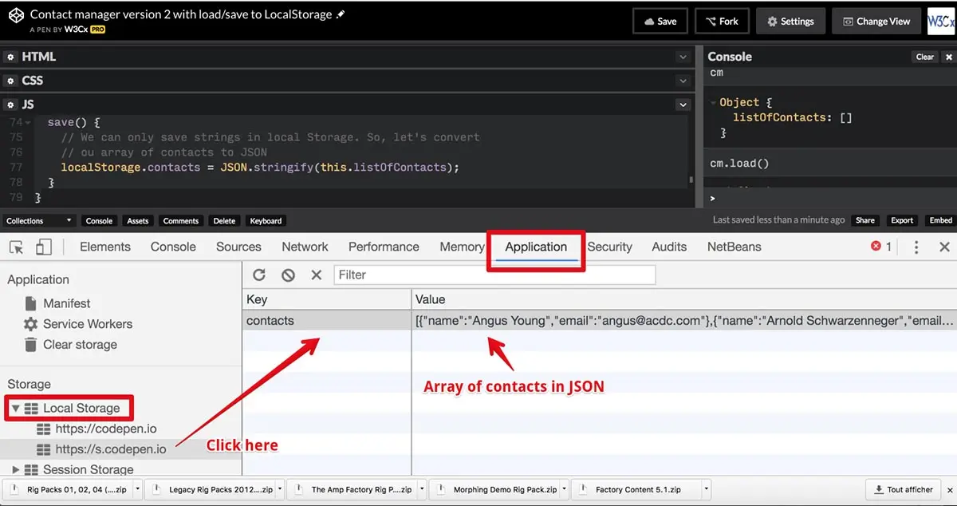Close the CodePen console panel
This screenshot has width=957, height=506.
coord(948,57)
